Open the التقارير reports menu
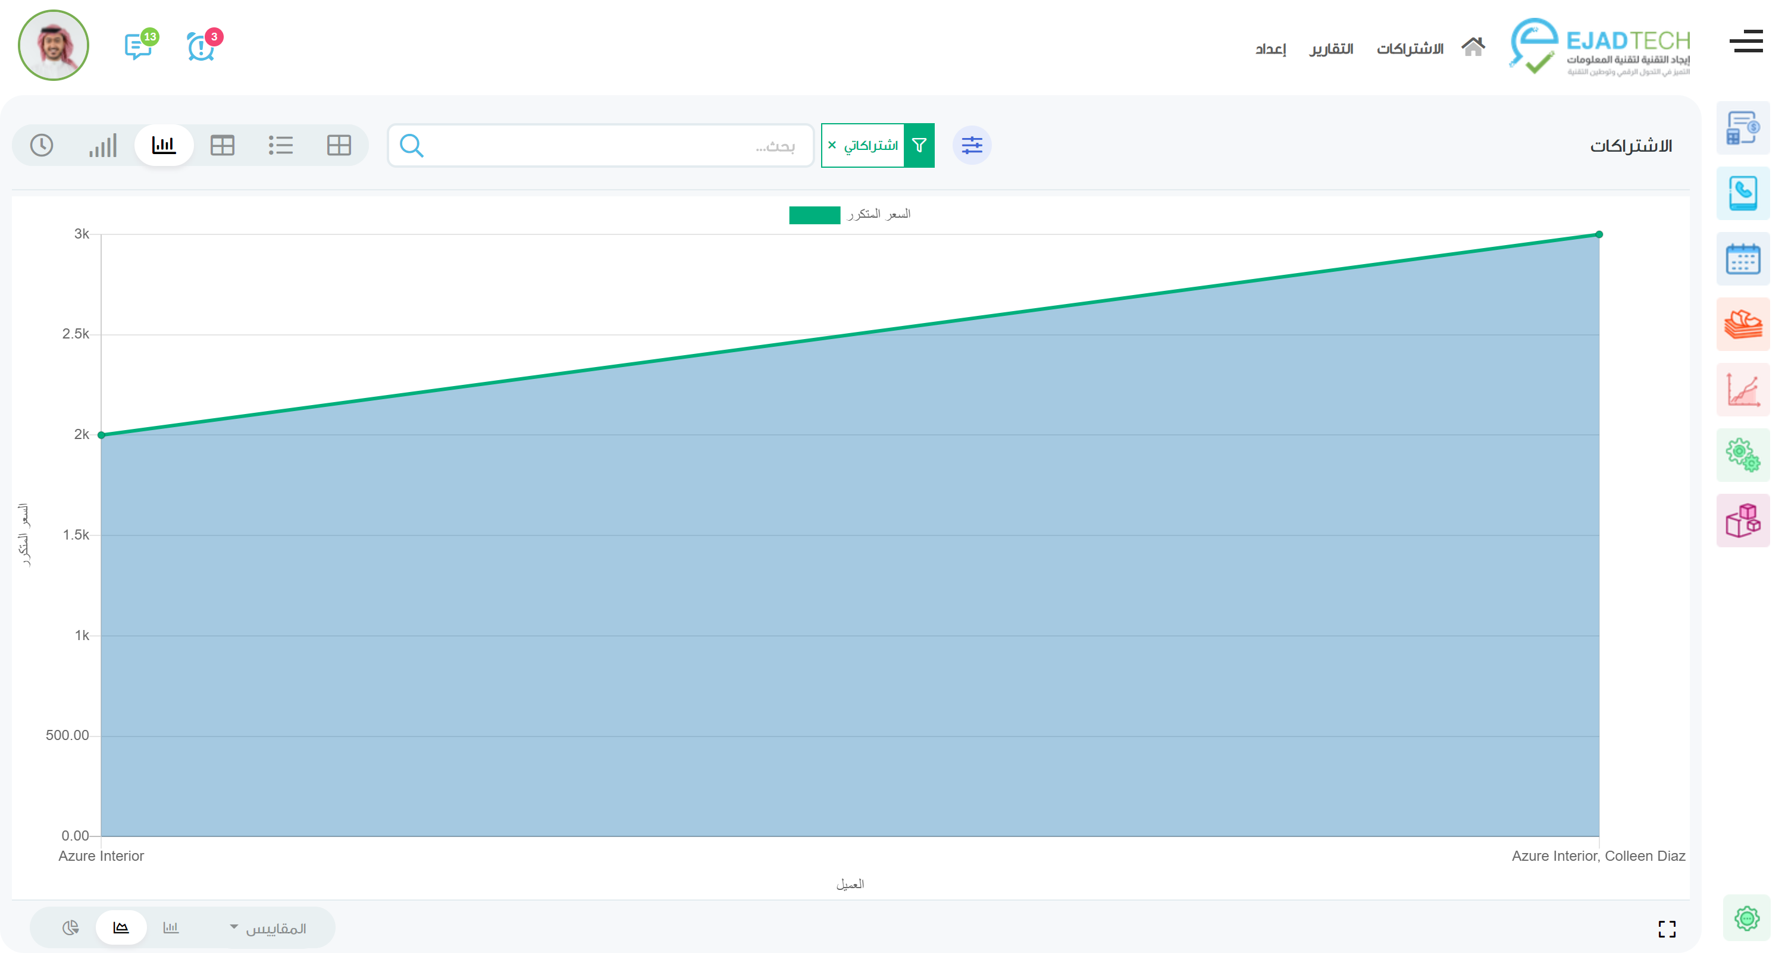This screenshot has height=953, width=1785. tap(1330, 48)
